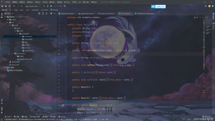Click Expand All icon in project panel

(x=43, y=13)
